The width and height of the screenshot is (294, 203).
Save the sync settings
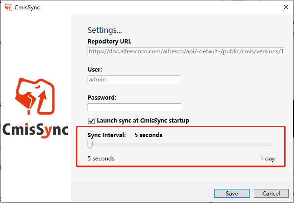(232, 193)
